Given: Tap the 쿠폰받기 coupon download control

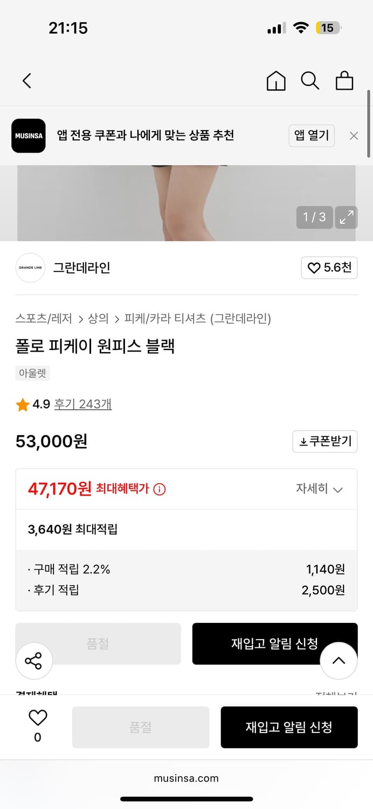Looking at the screenshot, I should coord(325,441).
